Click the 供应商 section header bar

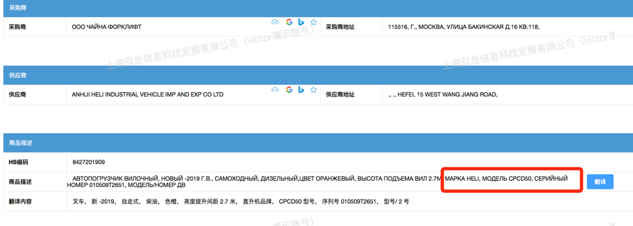click(x=316, y=76)
